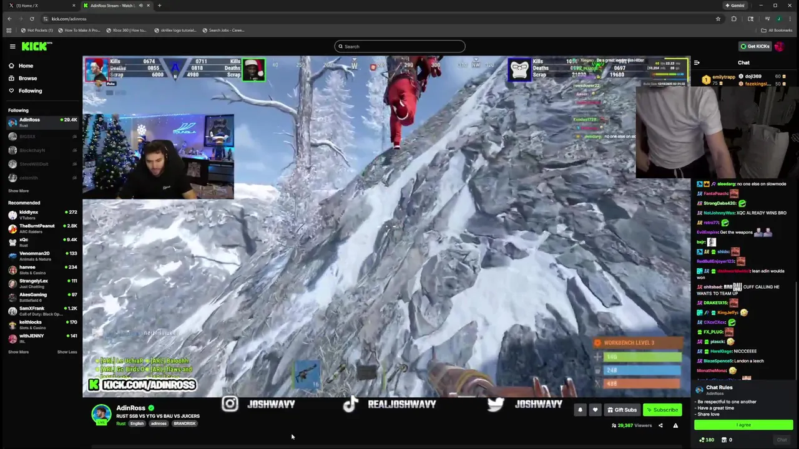Share the stream via share icon
Screen dimensions: 799x449
(x=660, y=425)
